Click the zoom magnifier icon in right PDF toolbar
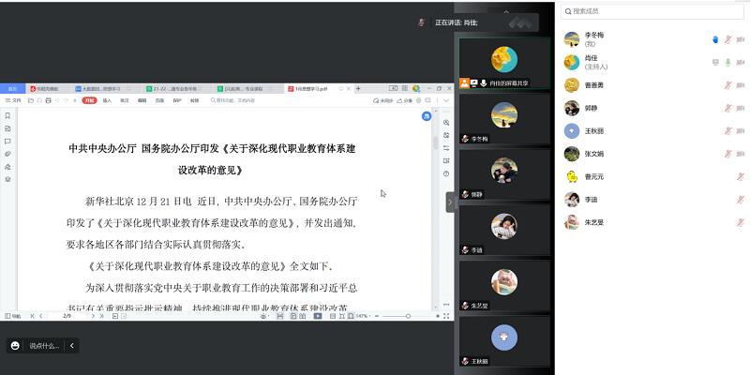Screen dimensions: 750x375 (x=446, y=124)
